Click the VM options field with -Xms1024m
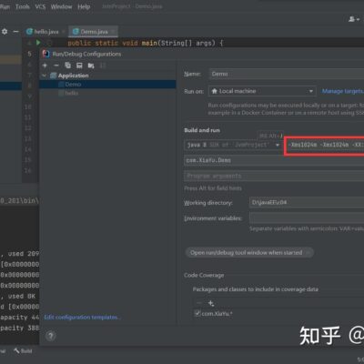This screenshot has height=364, width=364. tap(325, 145)
